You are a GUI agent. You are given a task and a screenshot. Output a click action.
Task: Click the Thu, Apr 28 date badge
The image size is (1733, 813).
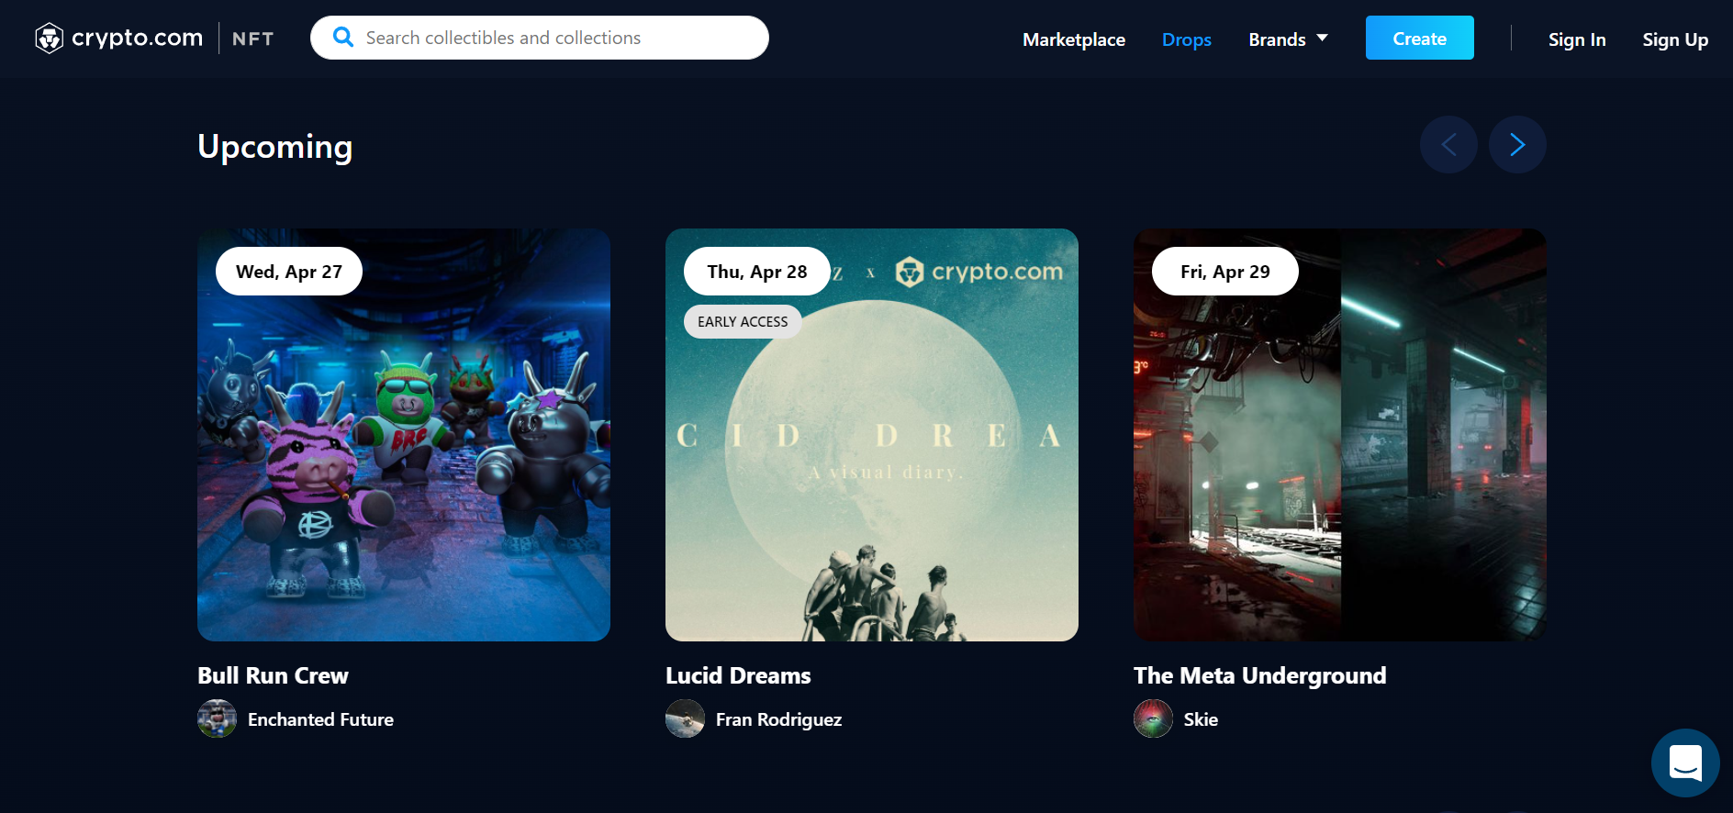(757, 272)
